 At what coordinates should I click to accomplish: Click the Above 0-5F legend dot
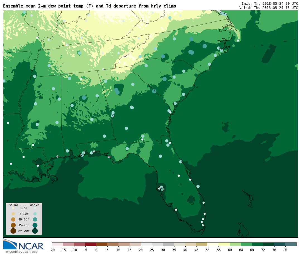pos(35,208)
